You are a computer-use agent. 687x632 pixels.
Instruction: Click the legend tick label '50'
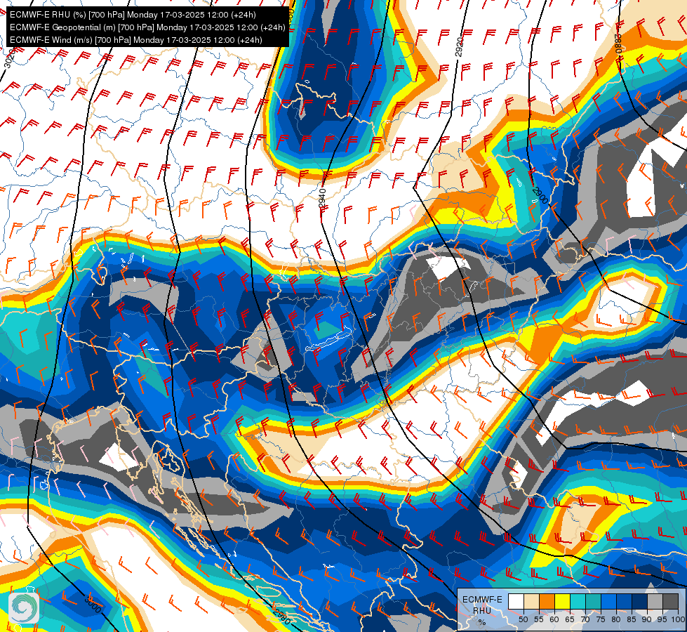click(523, 620)
